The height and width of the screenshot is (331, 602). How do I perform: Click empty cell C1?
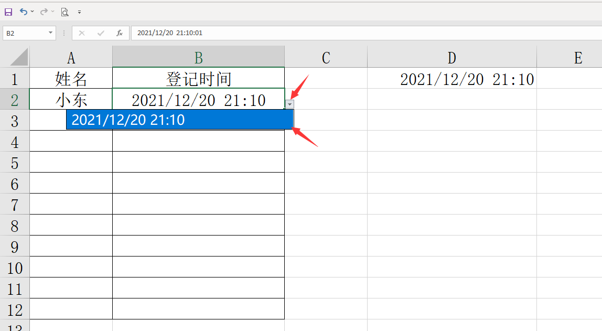(x=326, y=78)
